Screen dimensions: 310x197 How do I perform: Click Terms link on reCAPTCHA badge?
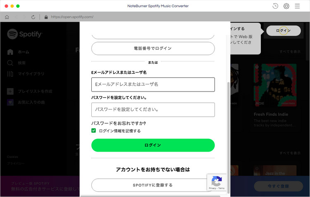222,188
